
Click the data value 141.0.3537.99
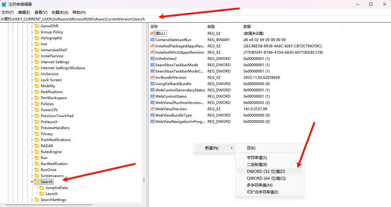click(255, 109)
